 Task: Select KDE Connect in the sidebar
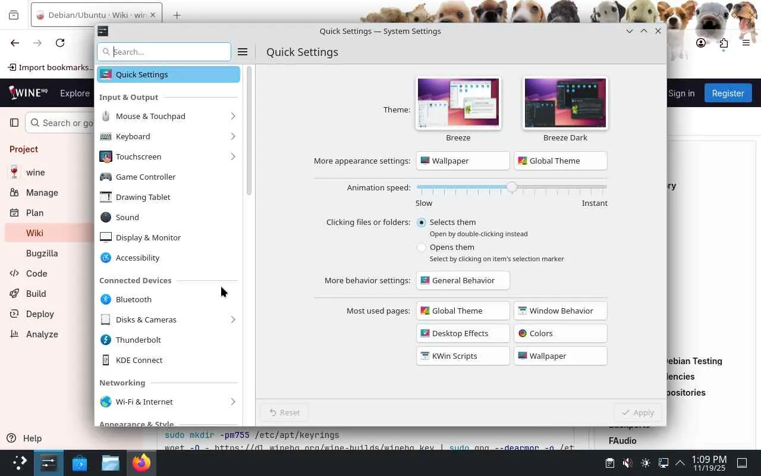[x=169, y=360]
